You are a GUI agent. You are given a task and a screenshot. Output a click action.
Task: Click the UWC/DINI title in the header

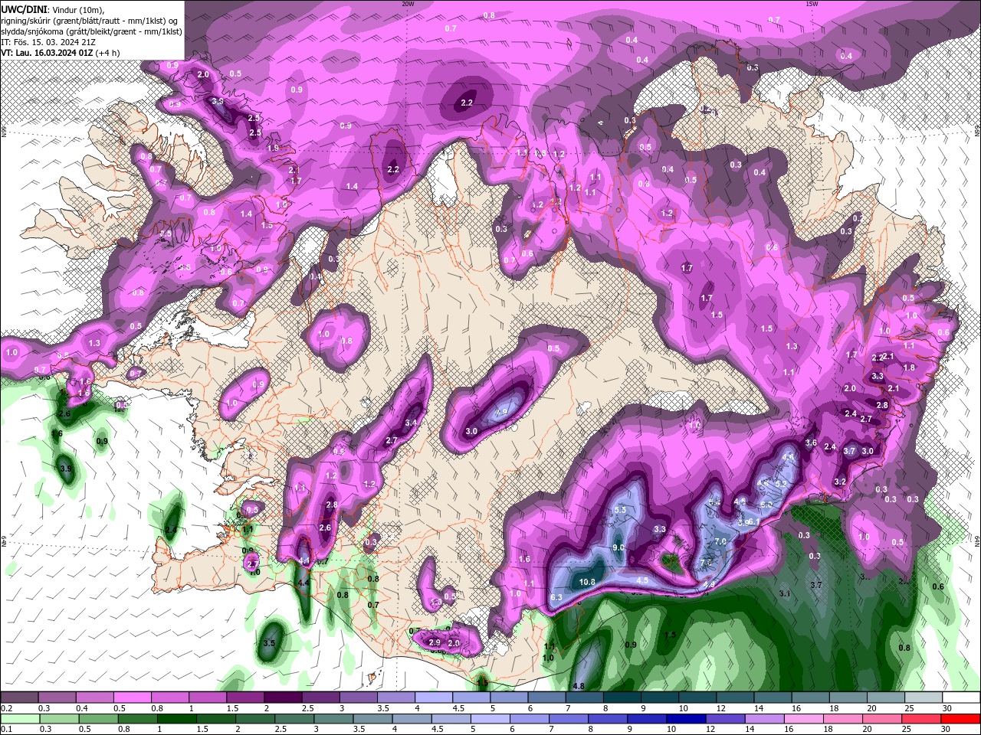pos(24,8)
